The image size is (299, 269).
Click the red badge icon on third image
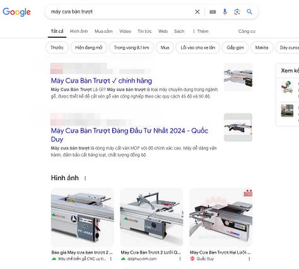tap(248, 193)
